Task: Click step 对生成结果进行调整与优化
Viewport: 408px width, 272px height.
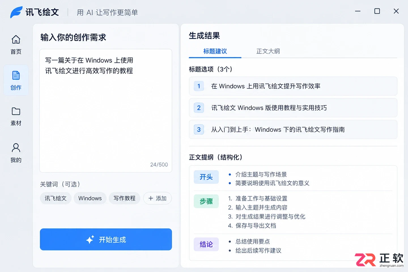Action: click(270, 217)
